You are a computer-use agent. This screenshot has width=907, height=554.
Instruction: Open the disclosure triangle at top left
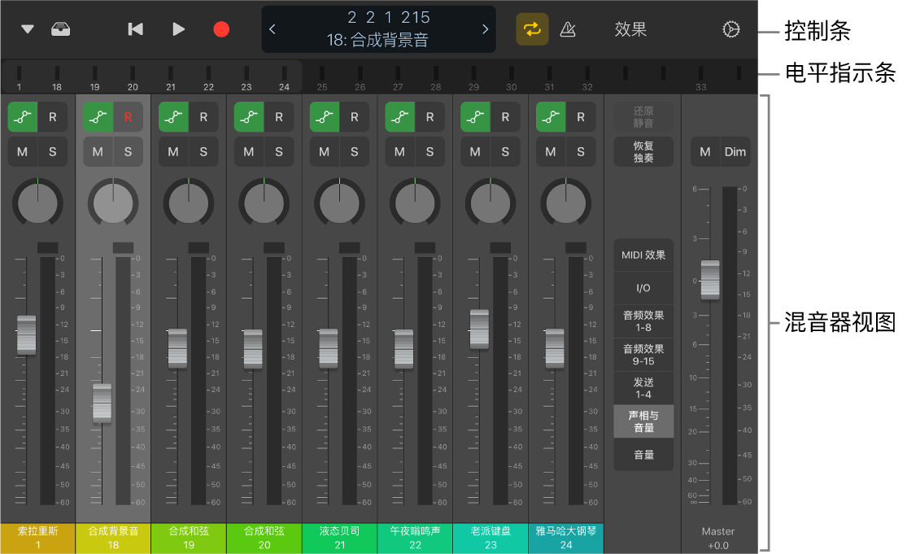[27, 28]
